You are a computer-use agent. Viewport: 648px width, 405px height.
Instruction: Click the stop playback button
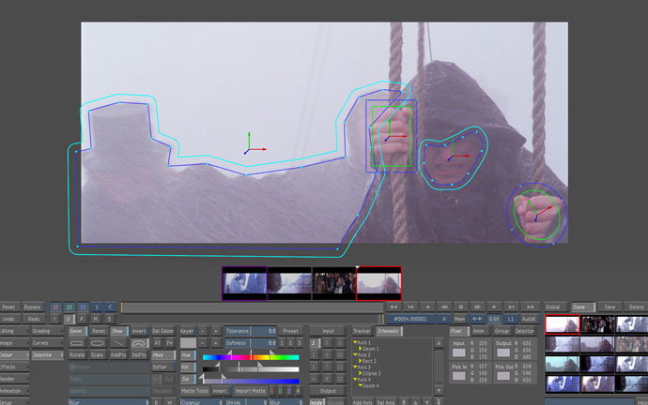[461, 307]
